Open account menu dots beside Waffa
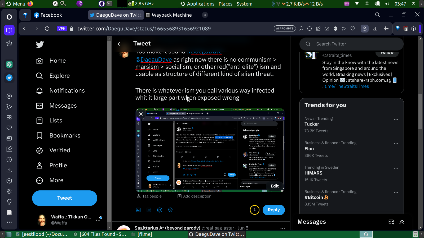 98,220
